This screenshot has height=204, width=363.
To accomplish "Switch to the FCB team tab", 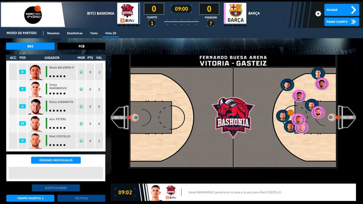I will pyautogui.click(x=82, y=46).
